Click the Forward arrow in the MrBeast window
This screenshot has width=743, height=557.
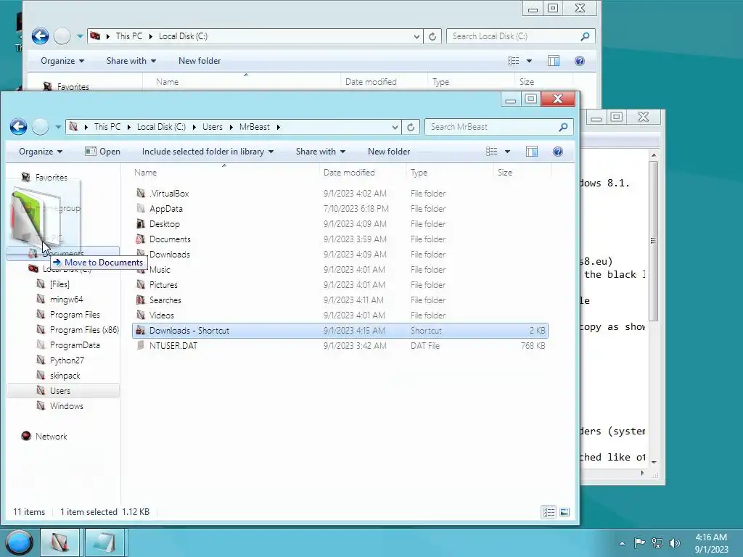(x=41, y=127)
